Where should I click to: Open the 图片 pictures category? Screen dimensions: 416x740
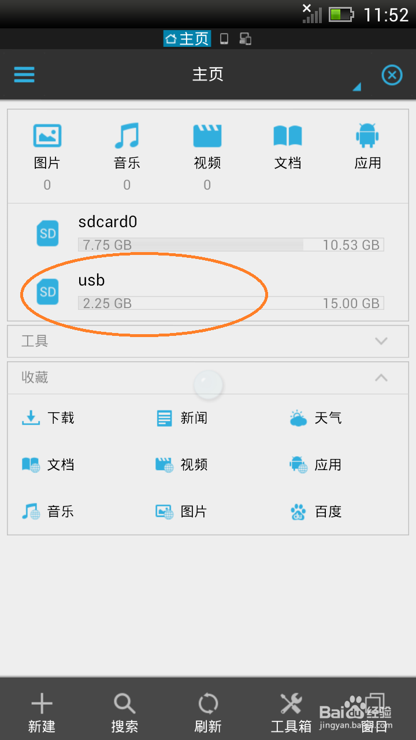(x=47, y=148)
